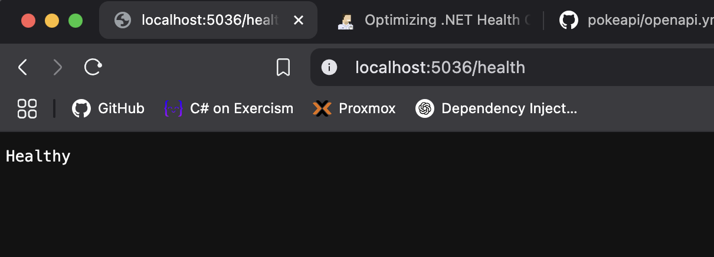The height and width of the screenshot is (257, 714).
Task: Click the address bar URL field
Action: coord(440,68)
